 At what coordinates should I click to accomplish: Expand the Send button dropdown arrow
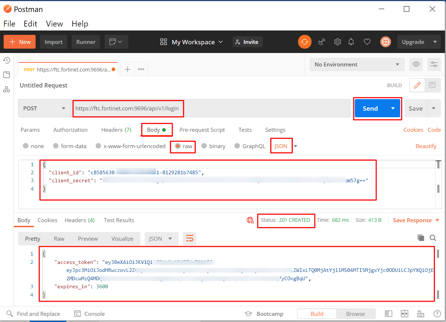pyautogui.click(x=393, y=108)
